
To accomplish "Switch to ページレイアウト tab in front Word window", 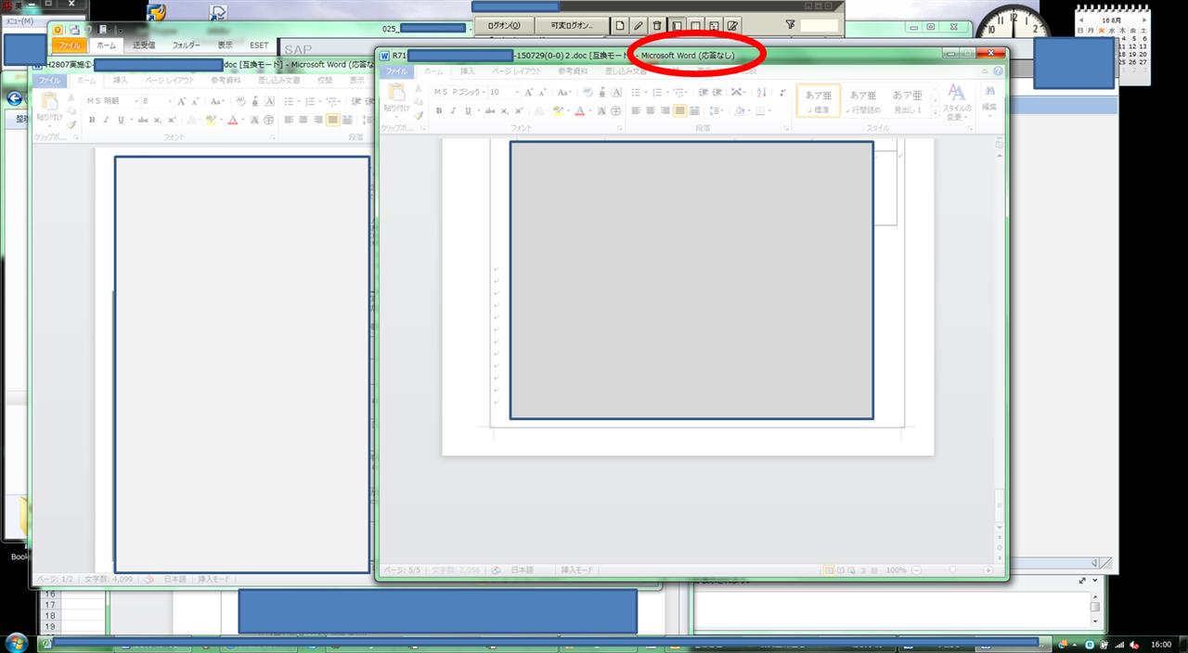I will point(516,71).
